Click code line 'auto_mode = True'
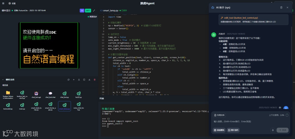 pyautogui.click(x=117, y=40)
